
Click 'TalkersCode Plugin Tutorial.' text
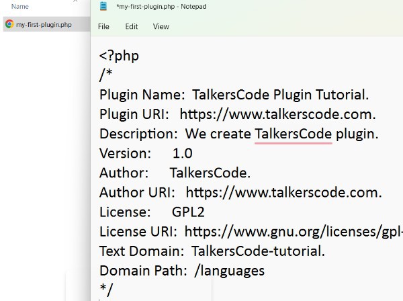coord(280,95)
